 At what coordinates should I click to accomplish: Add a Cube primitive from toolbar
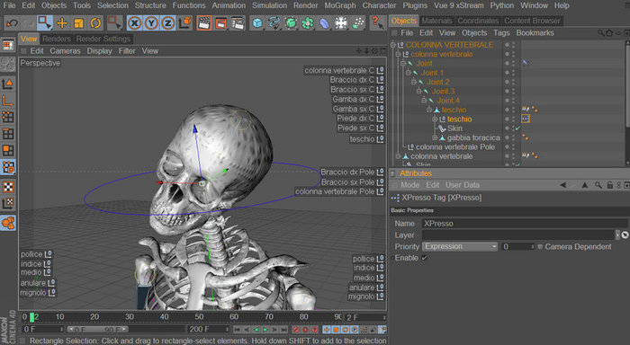pos(257,23)
